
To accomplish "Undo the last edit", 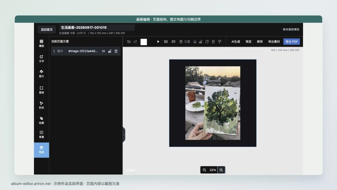I will point(129,42).
